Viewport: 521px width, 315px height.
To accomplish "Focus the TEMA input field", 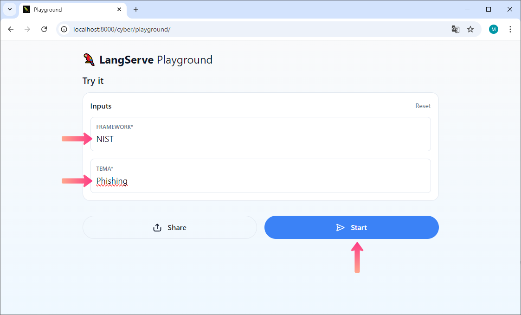I will tap(261, 176).
